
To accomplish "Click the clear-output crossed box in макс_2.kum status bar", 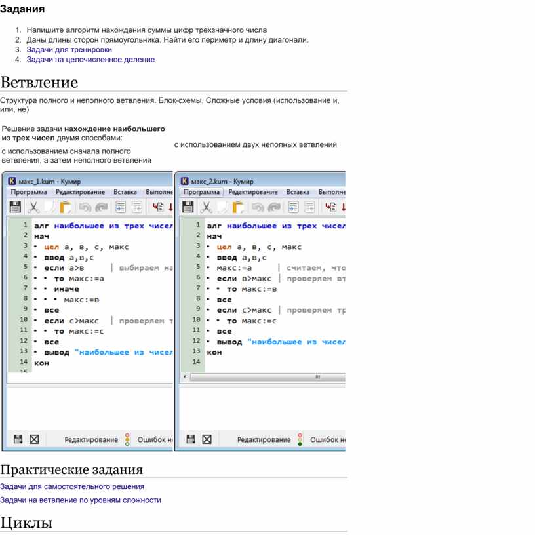I will point(207,439).
